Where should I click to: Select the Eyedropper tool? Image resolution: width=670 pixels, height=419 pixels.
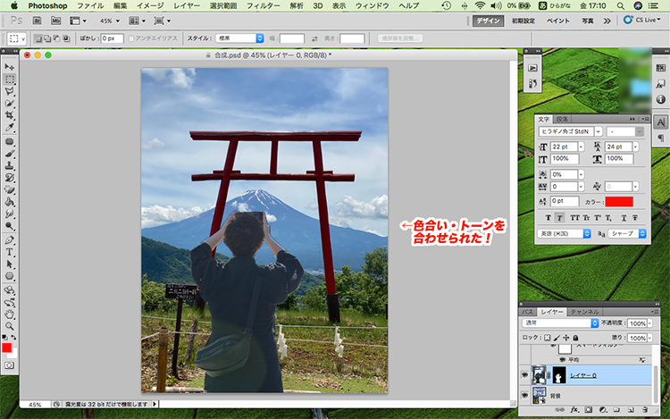(x=10, y=127)
